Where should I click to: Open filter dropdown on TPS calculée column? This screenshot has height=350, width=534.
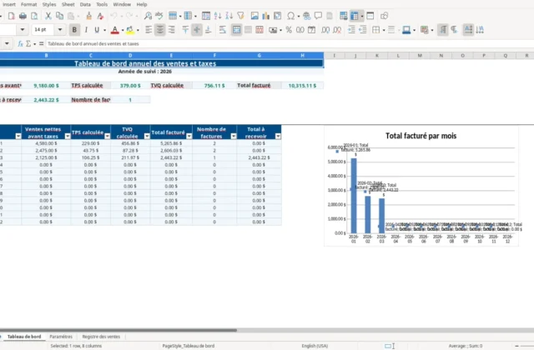[x=108, y=136]
